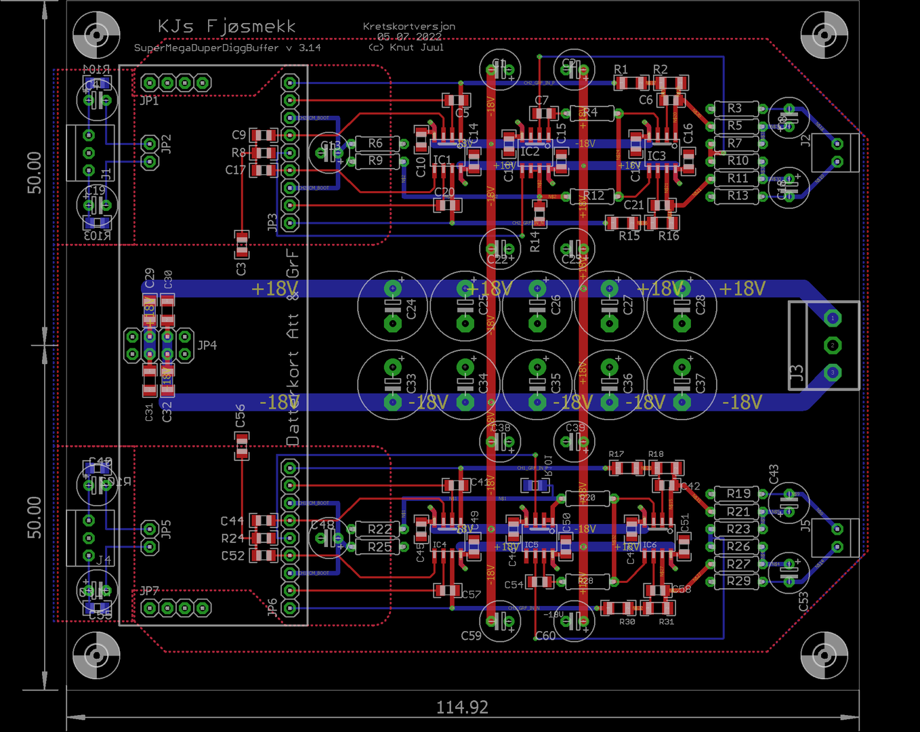Screen dimensions: 920x732
Task: Click the C9 capacitor label
Action: (238, 136)
